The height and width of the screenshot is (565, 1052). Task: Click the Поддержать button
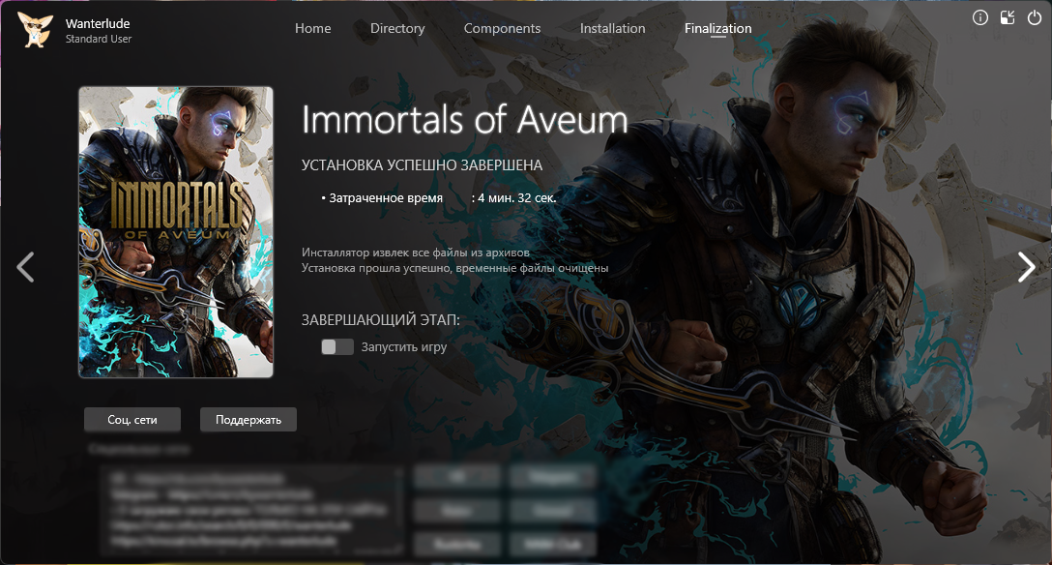(248, 420)
